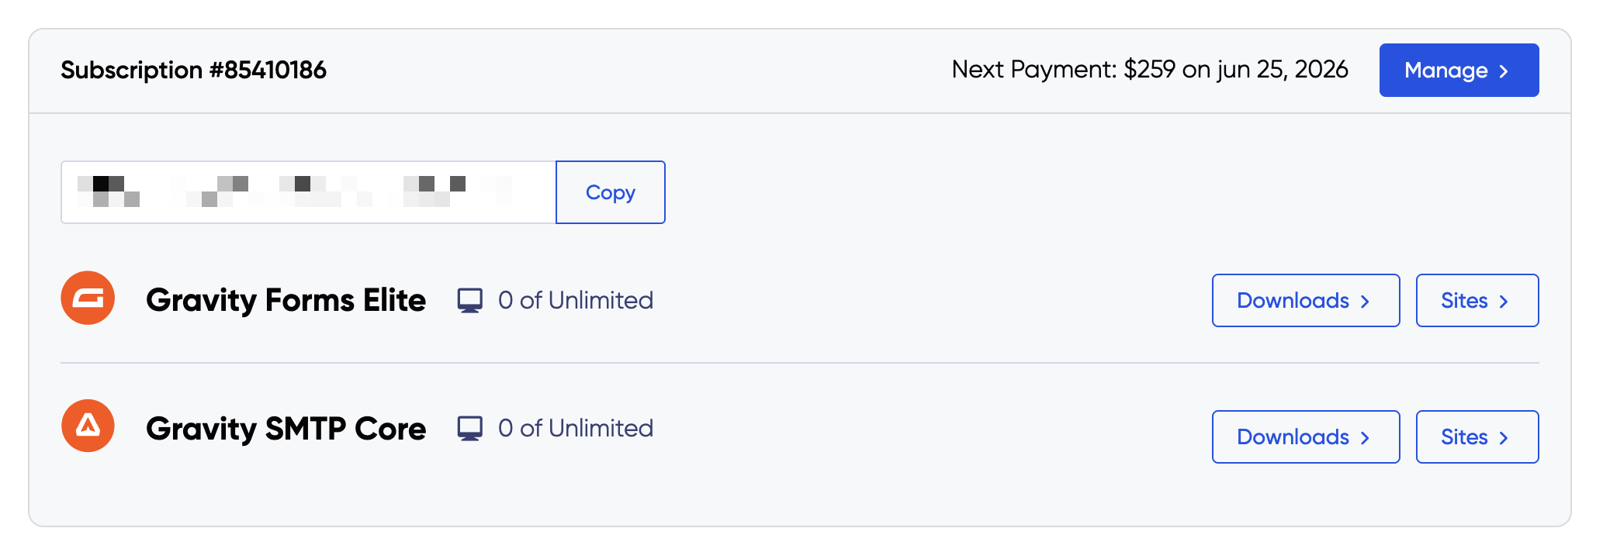The width and height of the screenshot is (1603, 552).
Task: Copy the license key
Action: (x=610, y=192)
